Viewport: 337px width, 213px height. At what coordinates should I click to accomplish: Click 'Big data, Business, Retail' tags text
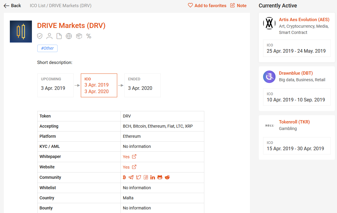(x=302, y=80)
